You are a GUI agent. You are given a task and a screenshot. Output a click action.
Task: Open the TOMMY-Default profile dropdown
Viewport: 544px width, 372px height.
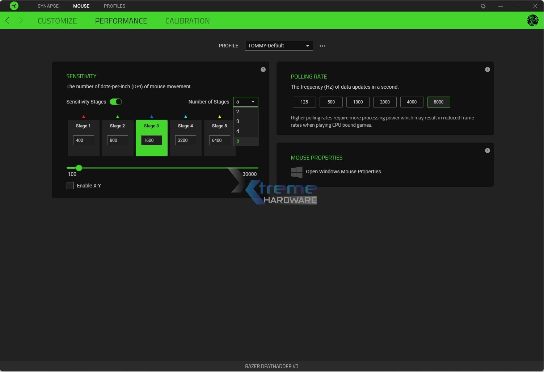[x=279, y=46]
